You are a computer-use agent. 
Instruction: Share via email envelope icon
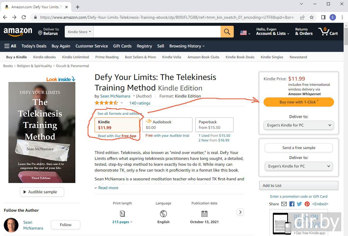tap(284, 204)
